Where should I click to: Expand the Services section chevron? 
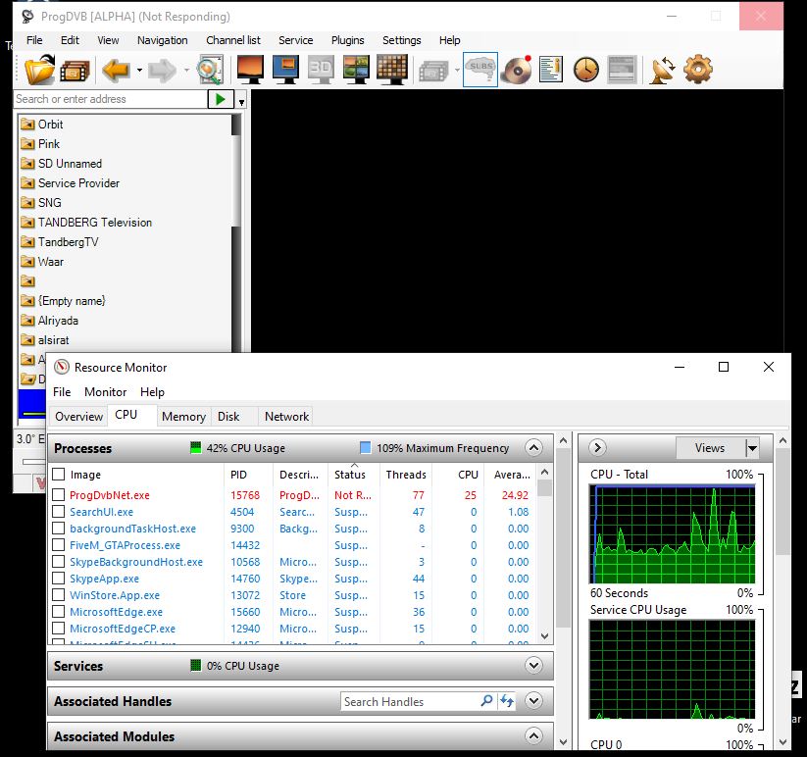click(x=533, y=666)
